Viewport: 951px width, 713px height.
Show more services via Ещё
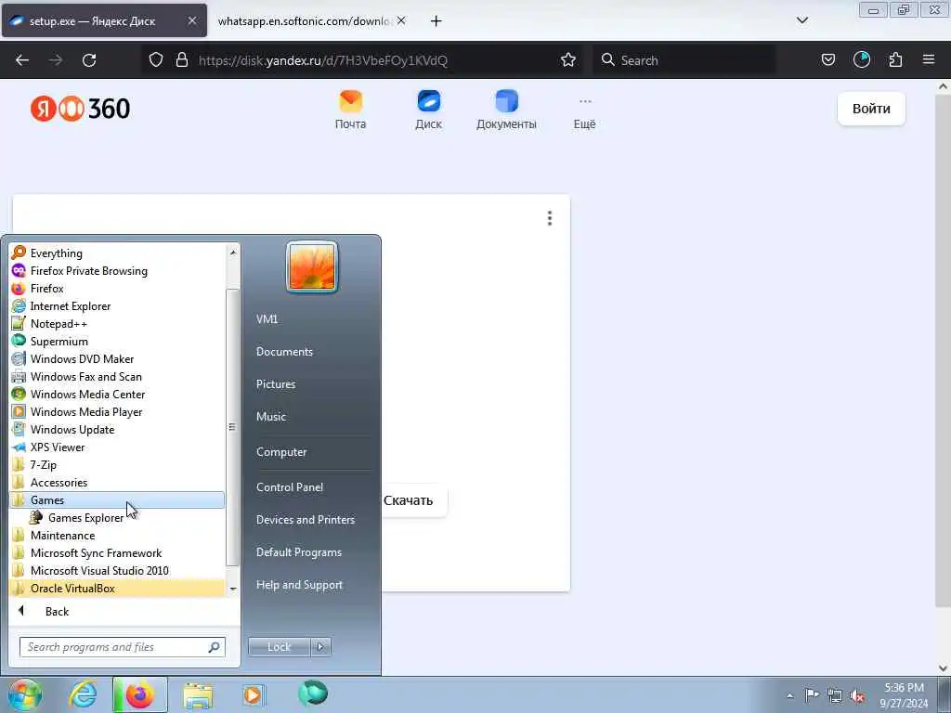coord(585,112)
